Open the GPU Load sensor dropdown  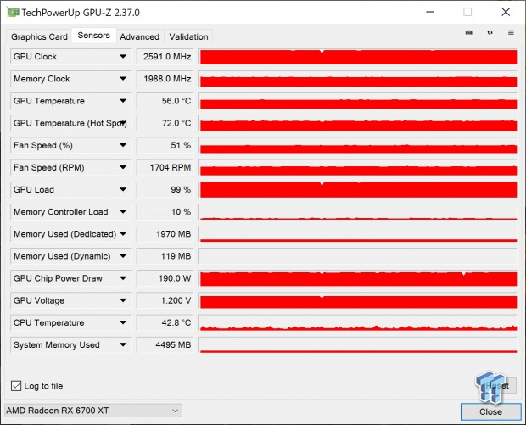point(123,189)
